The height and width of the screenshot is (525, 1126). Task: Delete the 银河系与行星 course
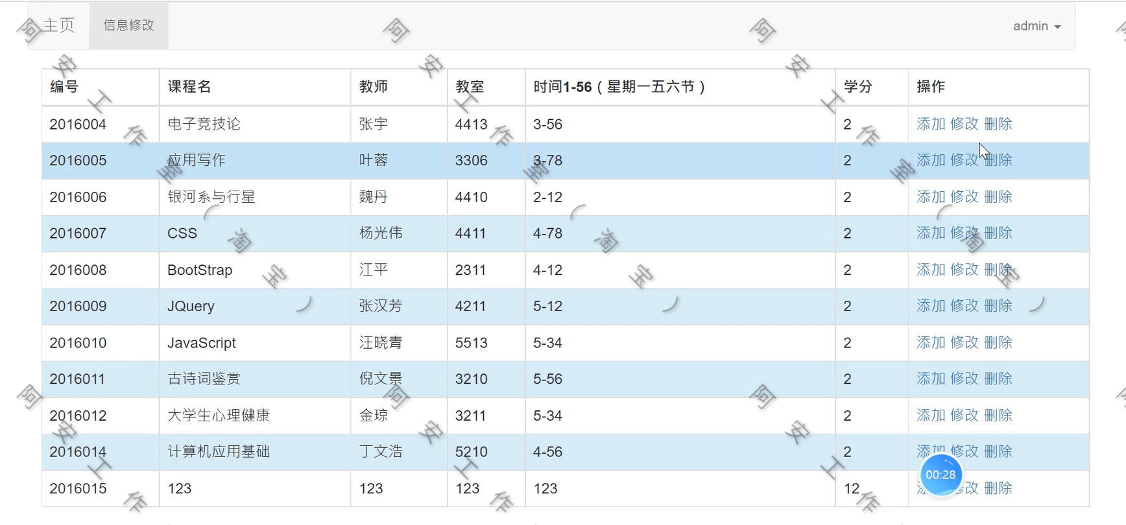[x=998, y=196]
